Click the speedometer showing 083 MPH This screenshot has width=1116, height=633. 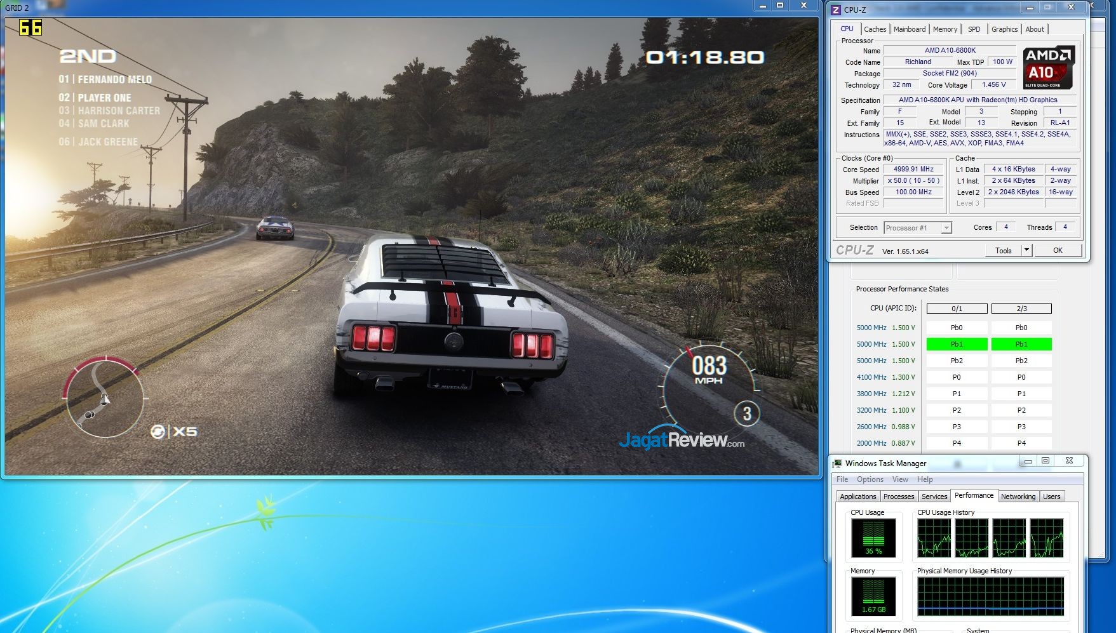tap(709, 380)
